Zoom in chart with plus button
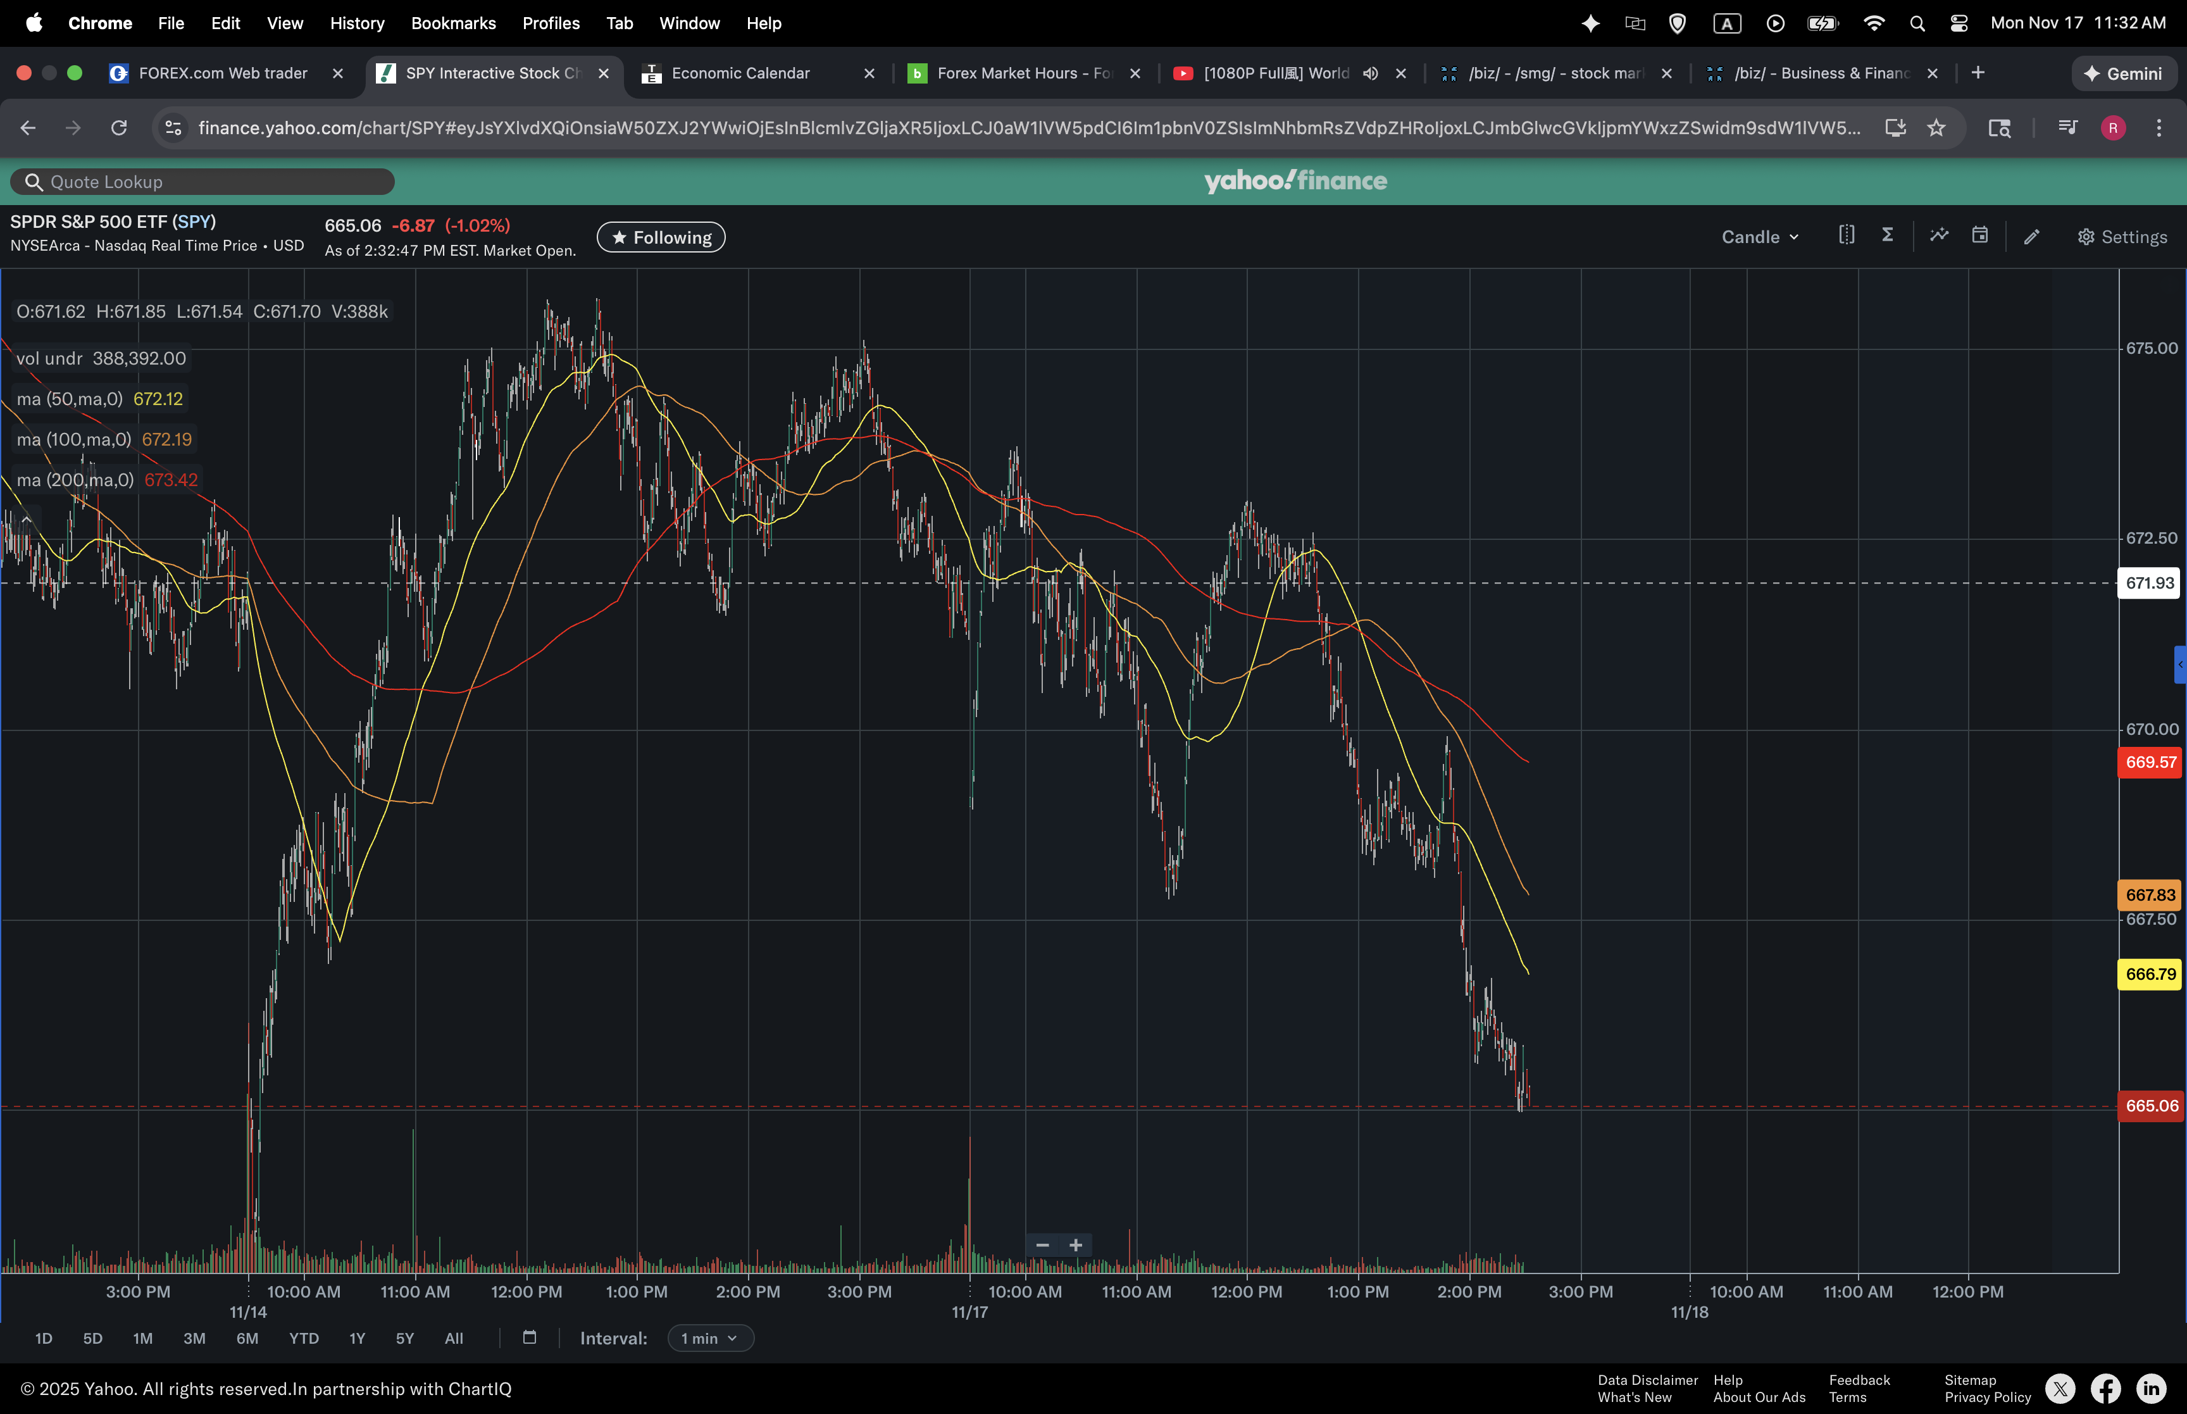This screenshot has width=2187, height=1414. (x=1076, y=1245)
